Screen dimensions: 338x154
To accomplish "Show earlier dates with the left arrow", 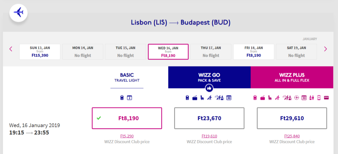I will 11,49.
